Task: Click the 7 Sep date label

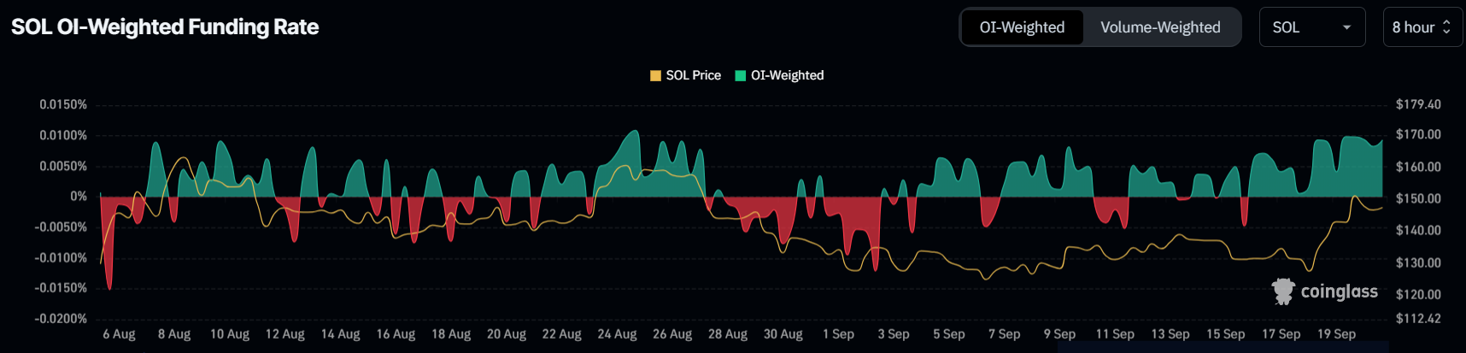Action: (1004, 334)
